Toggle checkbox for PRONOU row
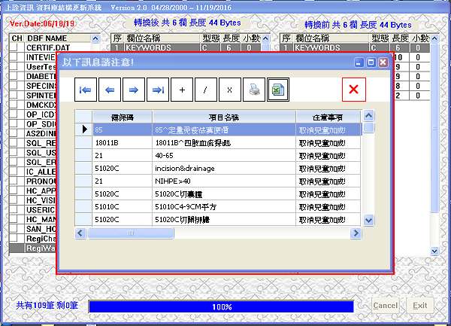 [x=15, y=181]
